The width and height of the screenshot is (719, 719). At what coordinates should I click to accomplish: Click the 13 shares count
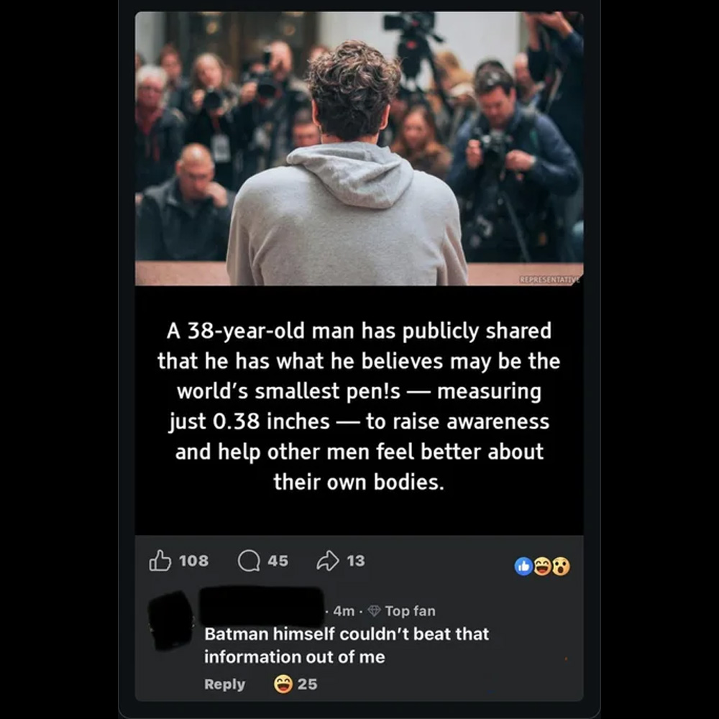(x=356, y=560)
